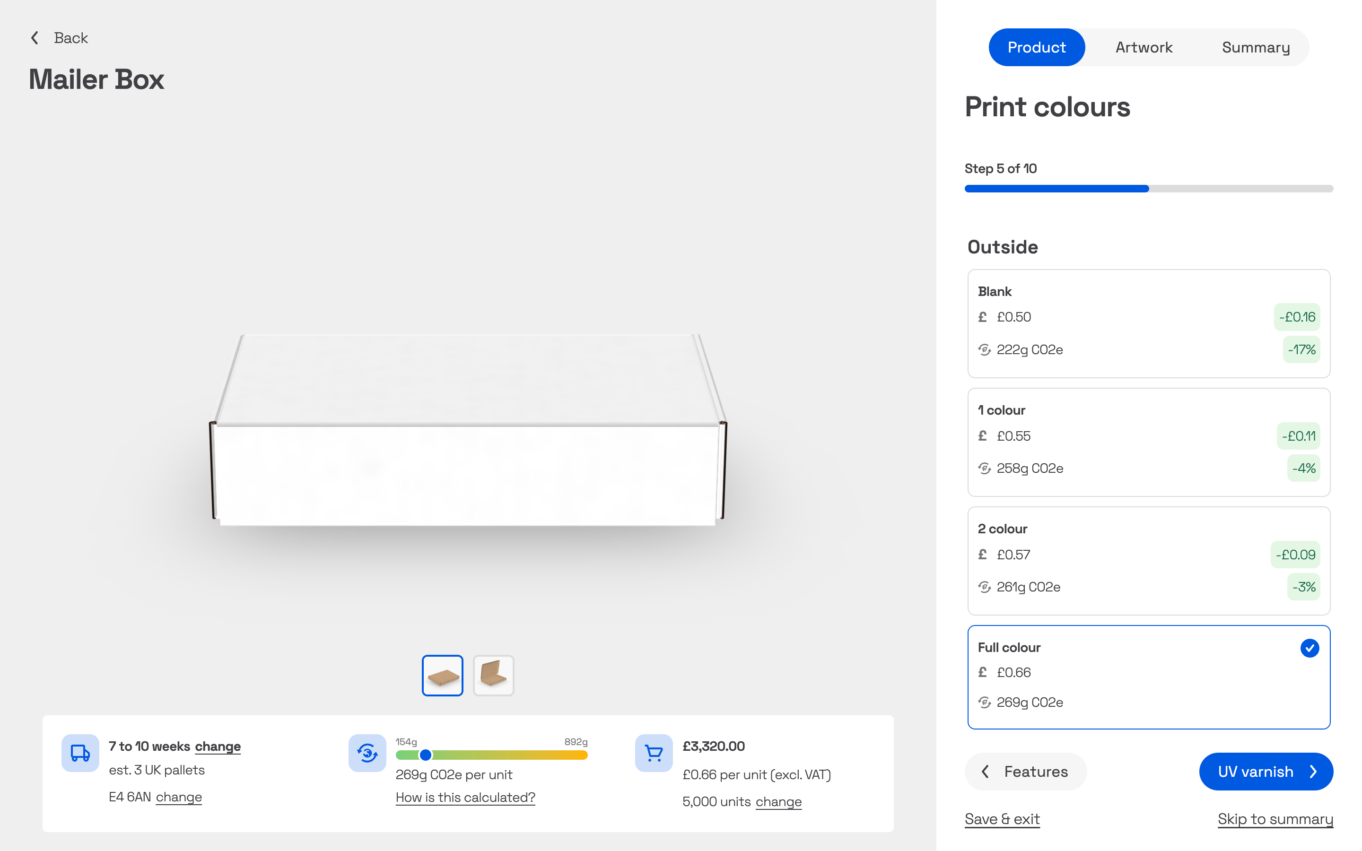Screen dimensions: 1362x851
Task: Click the CO2e slider handle
Action: click(426, 755)
